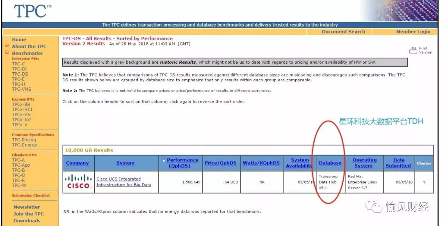The height and width of the screenshot is (226, 443).
Task: Open TPC-Energy common specification
Action: point(24,145)
